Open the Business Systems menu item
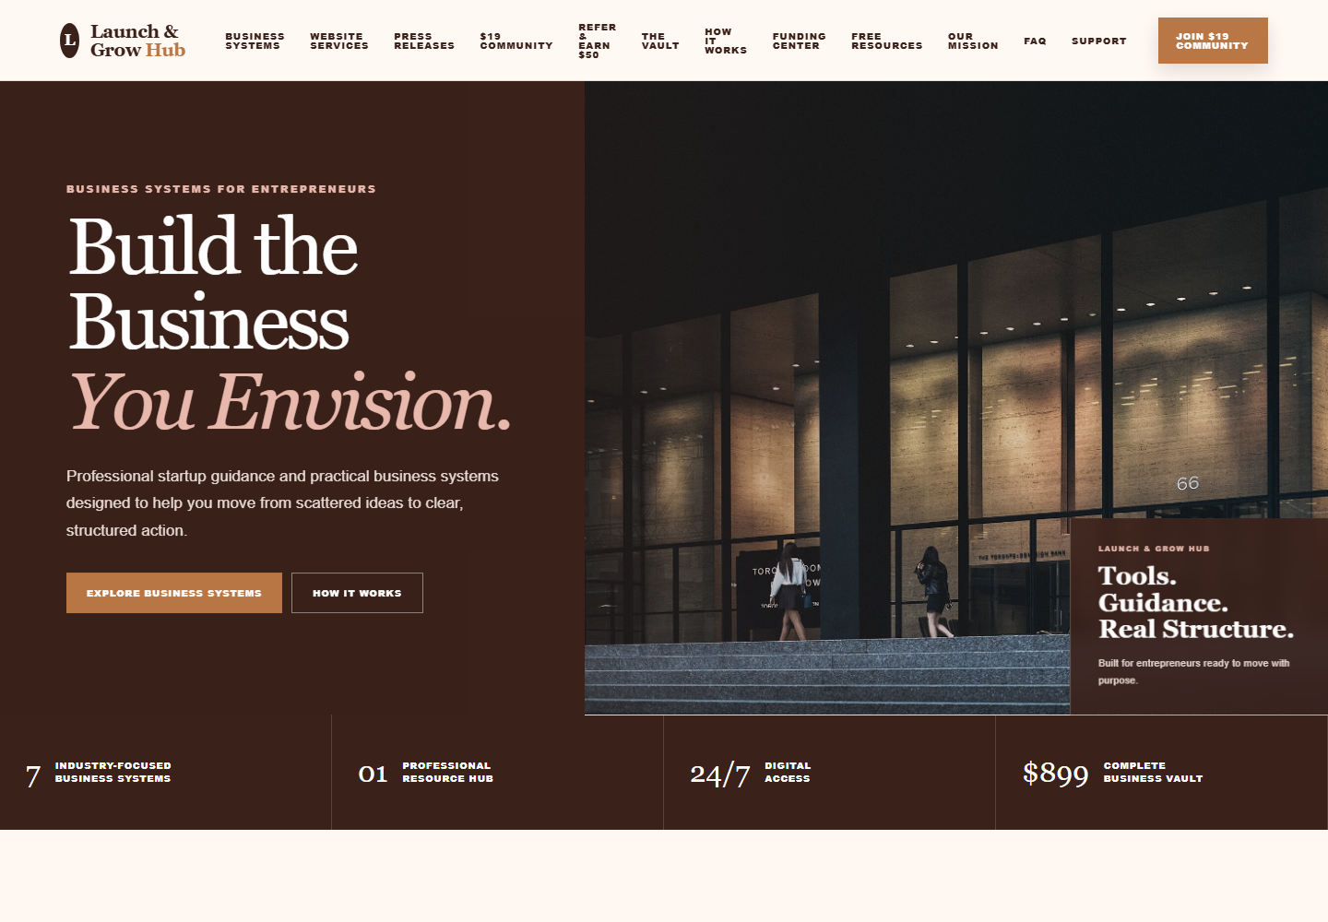The height and width of the screenshot is (922, 1328). tap(255, 41)
